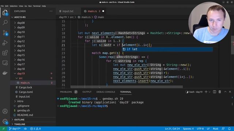234x131 pixels.
Task: Open the Help menu
Action: (x=44, y=6)
